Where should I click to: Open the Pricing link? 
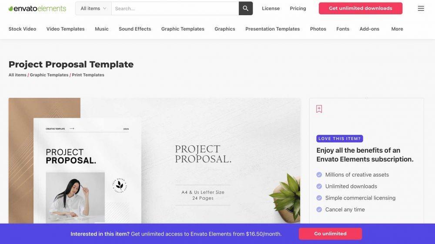(x=298, y=9)
